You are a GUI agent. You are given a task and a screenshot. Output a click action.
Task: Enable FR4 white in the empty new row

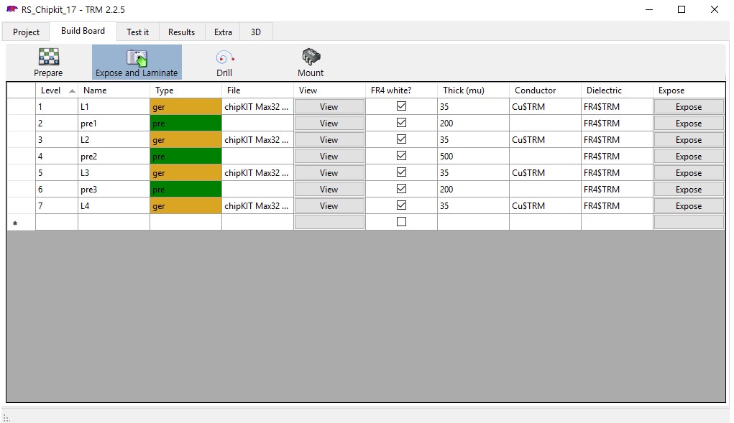[401, 222]
